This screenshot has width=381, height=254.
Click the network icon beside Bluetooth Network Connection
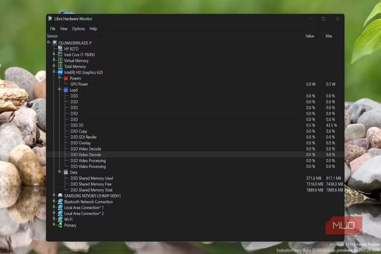[60, 202]
